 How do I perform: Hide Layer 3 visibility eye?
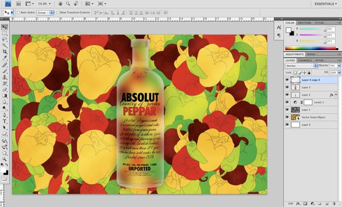pos(287,87)
